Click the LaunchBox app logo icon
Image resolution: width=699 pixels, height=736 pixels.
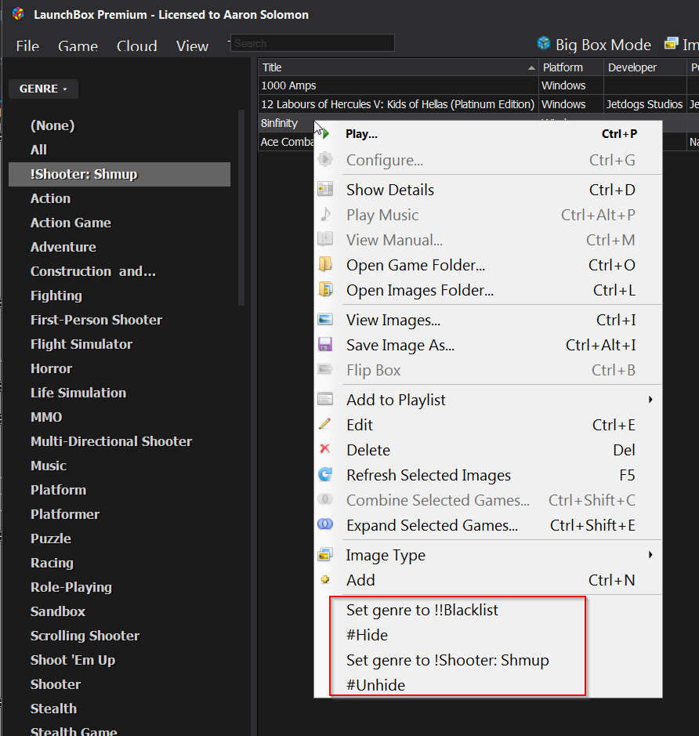18,14
